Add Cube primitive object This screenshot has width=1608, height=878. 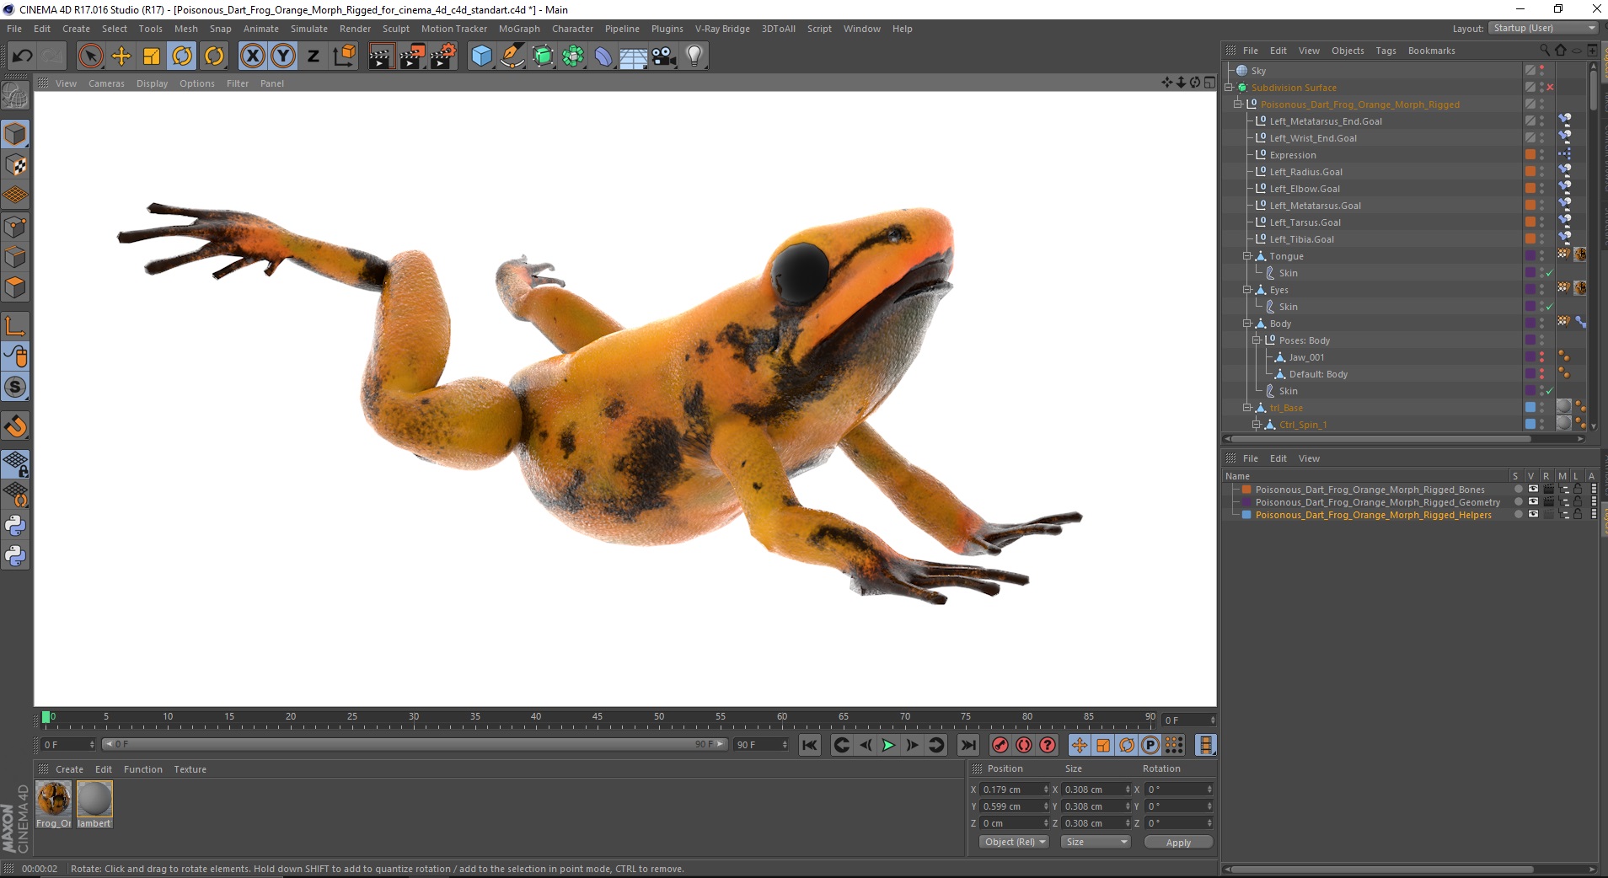coord(481,56)
